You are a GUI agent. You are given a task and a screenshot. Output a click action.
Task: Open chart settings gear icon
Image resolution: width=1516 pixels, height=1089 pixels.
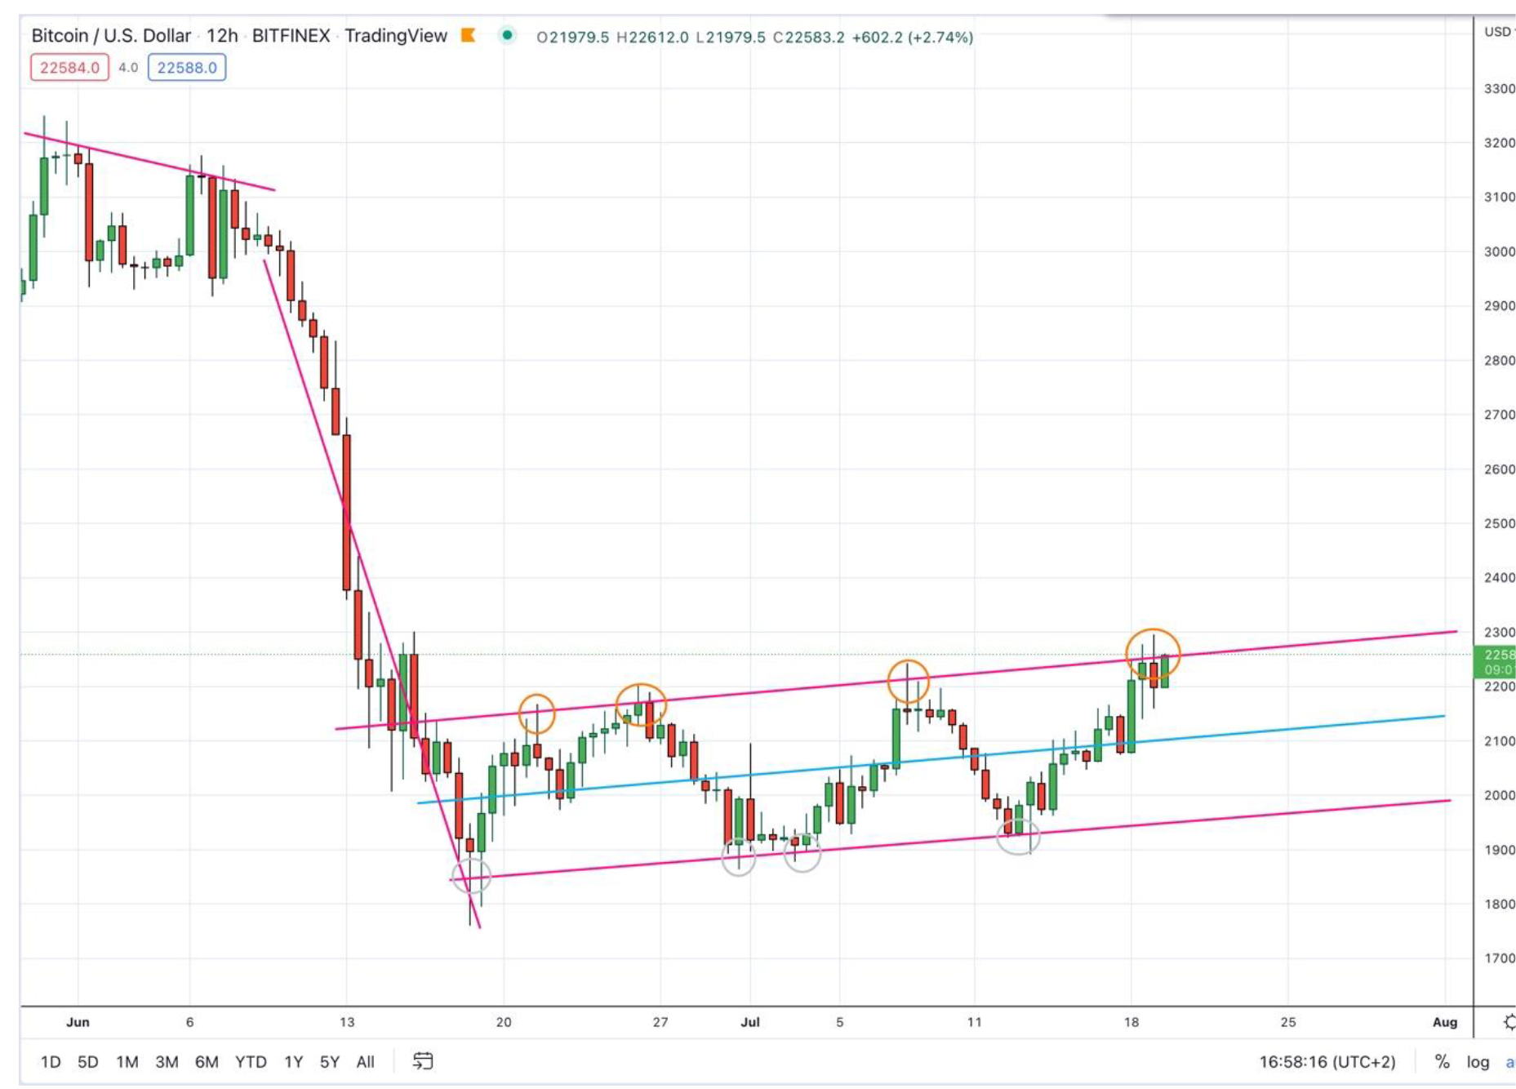(1509, 1021)
